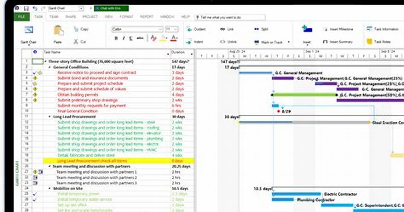Click the Cut scissors icon

pos(76,42)
